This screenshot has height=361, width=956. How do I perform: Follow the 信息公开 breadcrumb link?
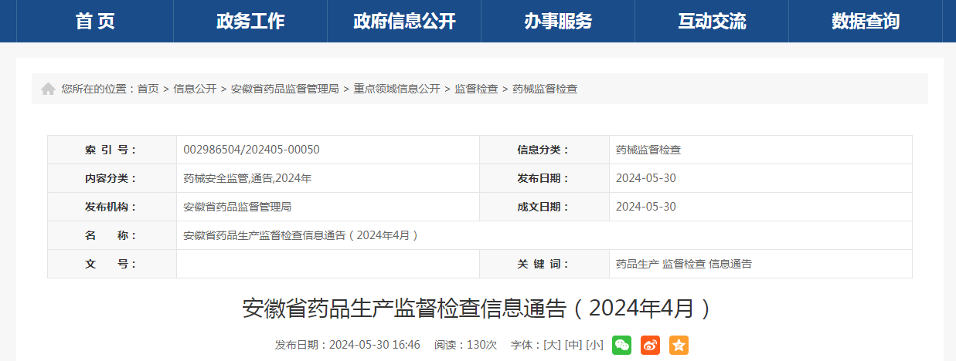coord(195,89)
